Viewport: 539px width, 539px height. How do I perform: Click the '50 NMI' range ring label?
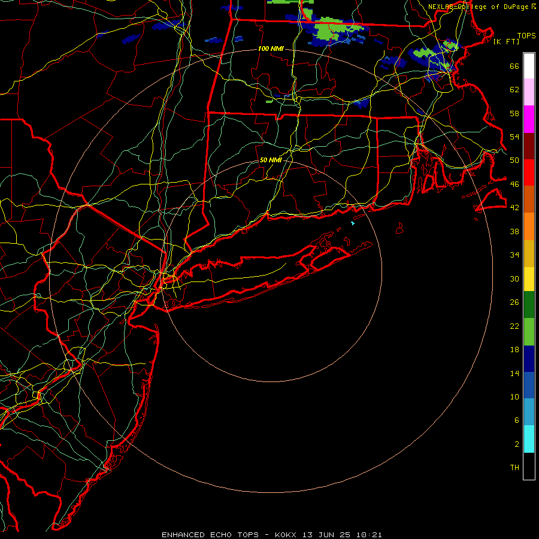pos(271,160)
